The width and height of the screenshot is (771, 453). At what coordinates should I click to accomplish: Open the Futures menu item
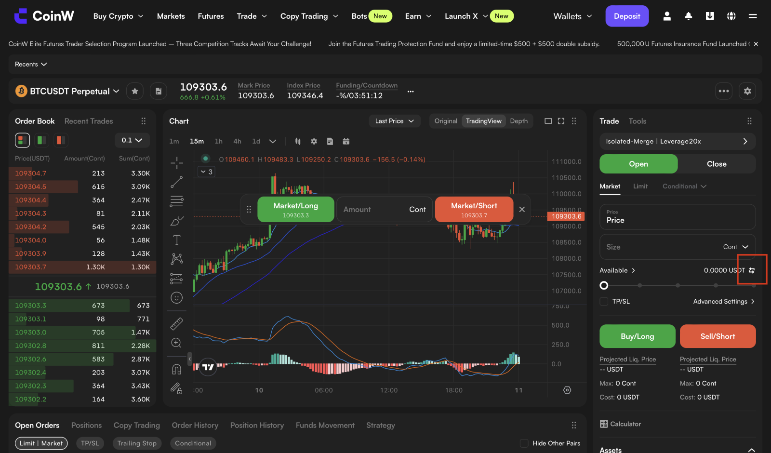pos(211,16)
